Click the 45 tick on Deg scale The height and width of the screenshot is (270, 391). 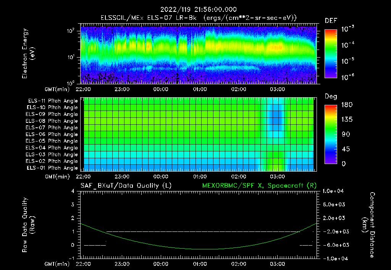tap(346, 149)
